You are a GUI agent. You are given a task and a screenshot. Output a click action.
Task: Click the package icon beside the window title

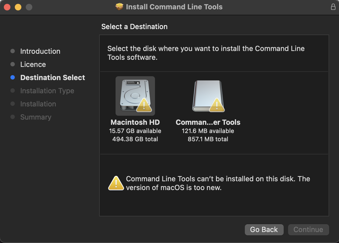point(119,7)
